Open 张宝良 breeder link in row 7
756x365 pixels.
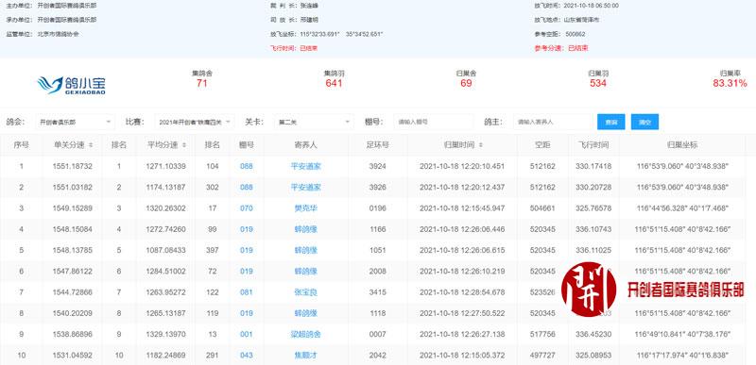[305, 292]
